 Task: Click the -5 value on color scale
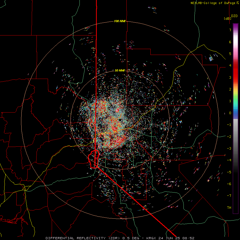(229, 172)
